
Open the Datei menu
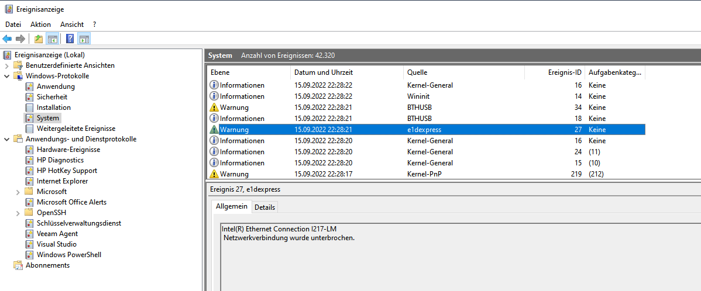point(13,25)
